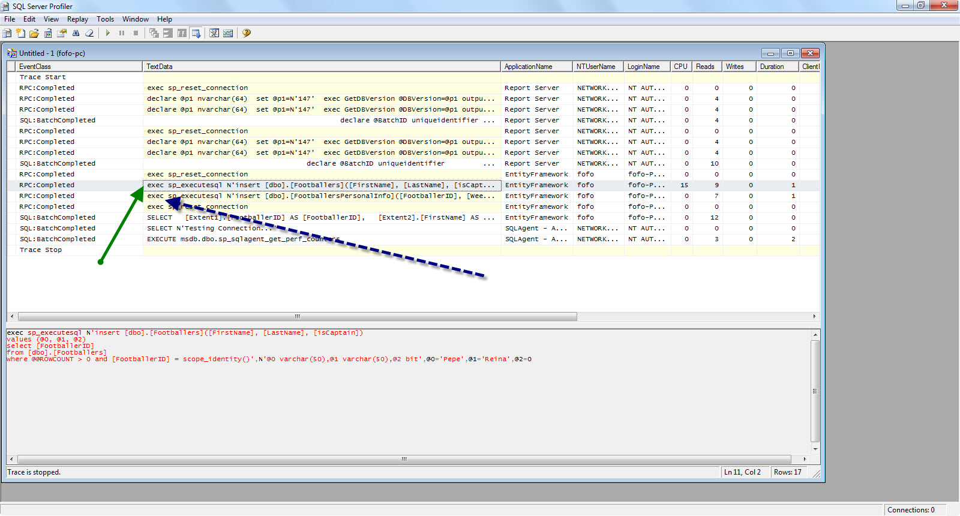Click the 'Rows: 17' status indicator
This screenshot has width=960, height=516.
point(787,473)
